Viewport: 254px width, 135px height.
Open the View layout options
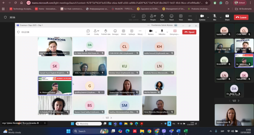pos(181,17)
